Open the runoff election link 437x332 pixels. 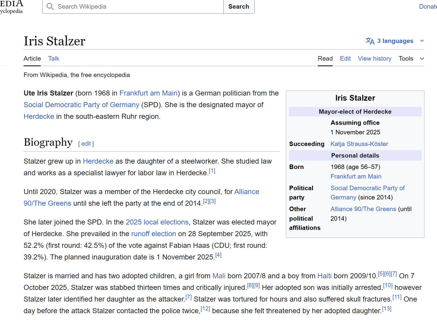tap(154, 234)
